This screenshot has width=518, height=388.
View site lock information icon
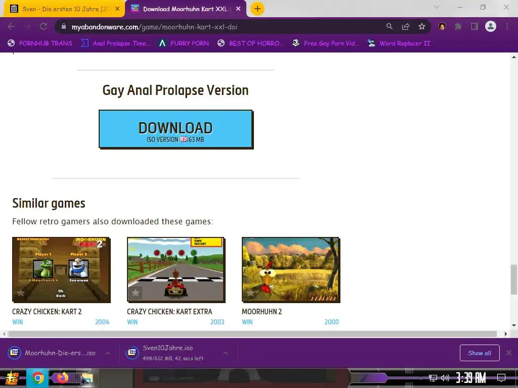click(64, 27)
